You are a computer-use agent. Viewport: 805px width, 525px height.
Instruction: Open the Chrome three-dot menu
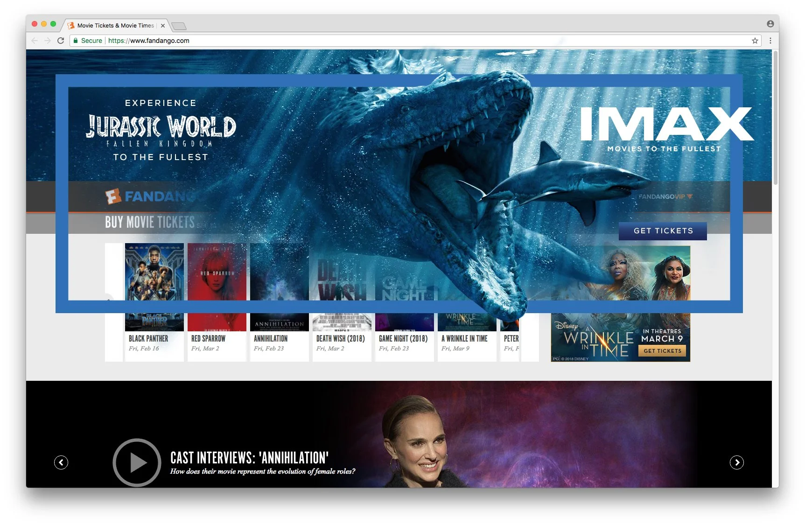[x=770, y=41]
